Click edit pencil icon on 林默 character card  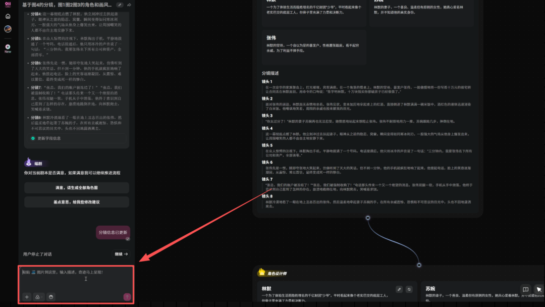(x=400, y=289)
